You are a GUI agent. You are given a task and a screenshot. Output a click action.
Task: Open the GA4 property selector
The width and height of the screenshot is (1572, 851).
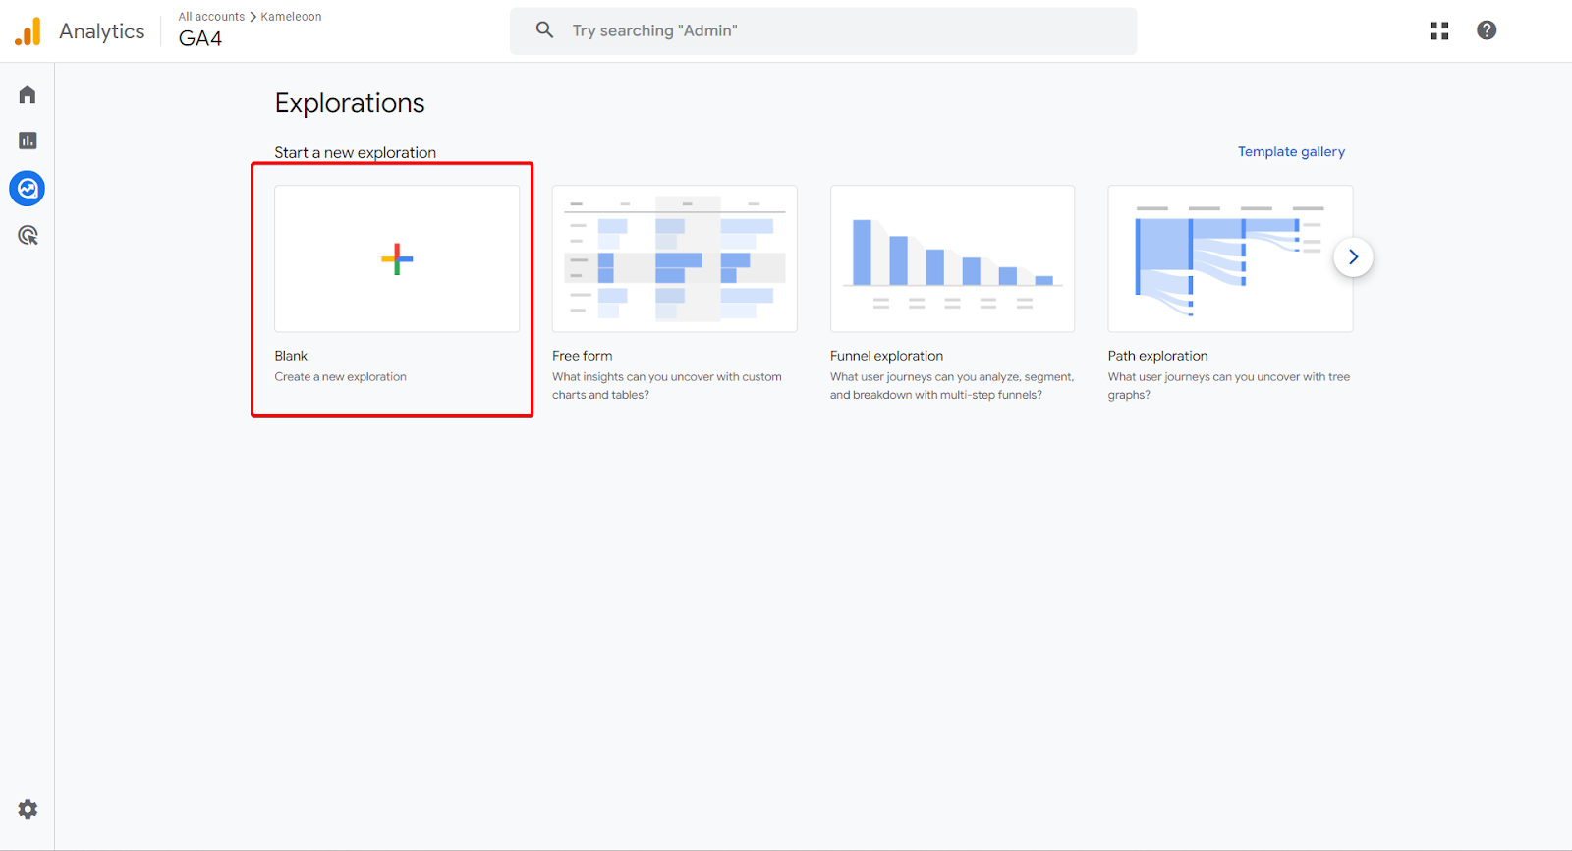(200, 39)
